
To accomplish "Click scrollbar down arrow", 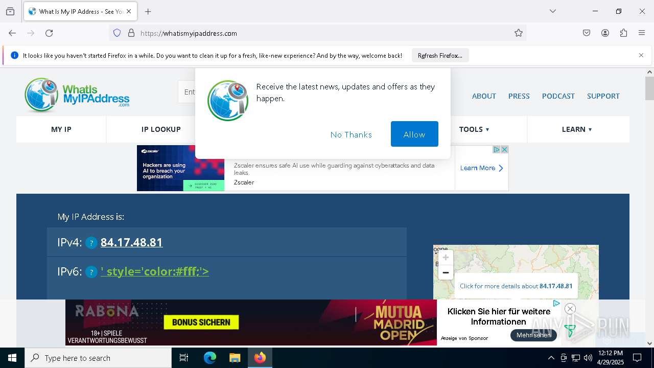I will coord(649,343).
